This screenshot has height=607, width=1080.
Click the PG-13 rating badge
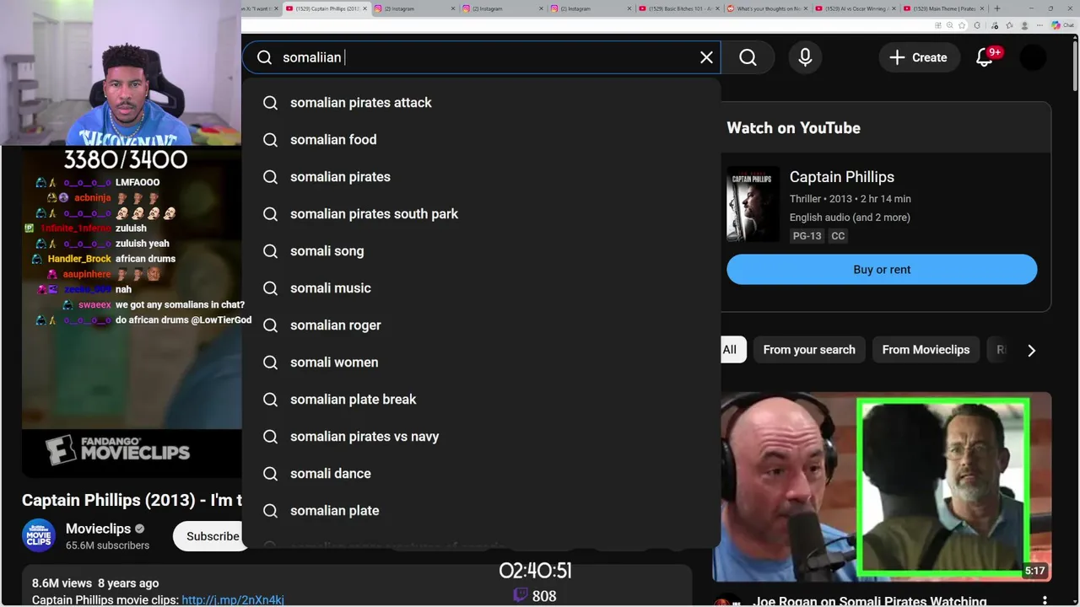pos(807,236)
